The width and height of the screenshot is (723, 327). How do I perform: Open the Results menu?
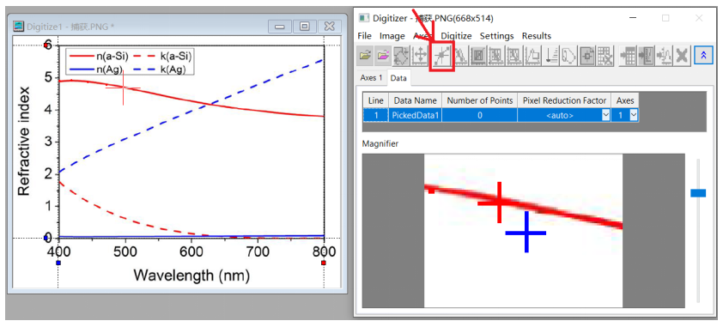(537, 36)
